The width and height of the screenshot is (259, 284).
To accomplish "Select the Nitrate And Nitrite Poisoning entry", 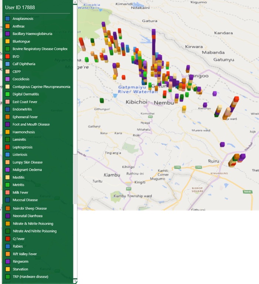I will (31, 231).
